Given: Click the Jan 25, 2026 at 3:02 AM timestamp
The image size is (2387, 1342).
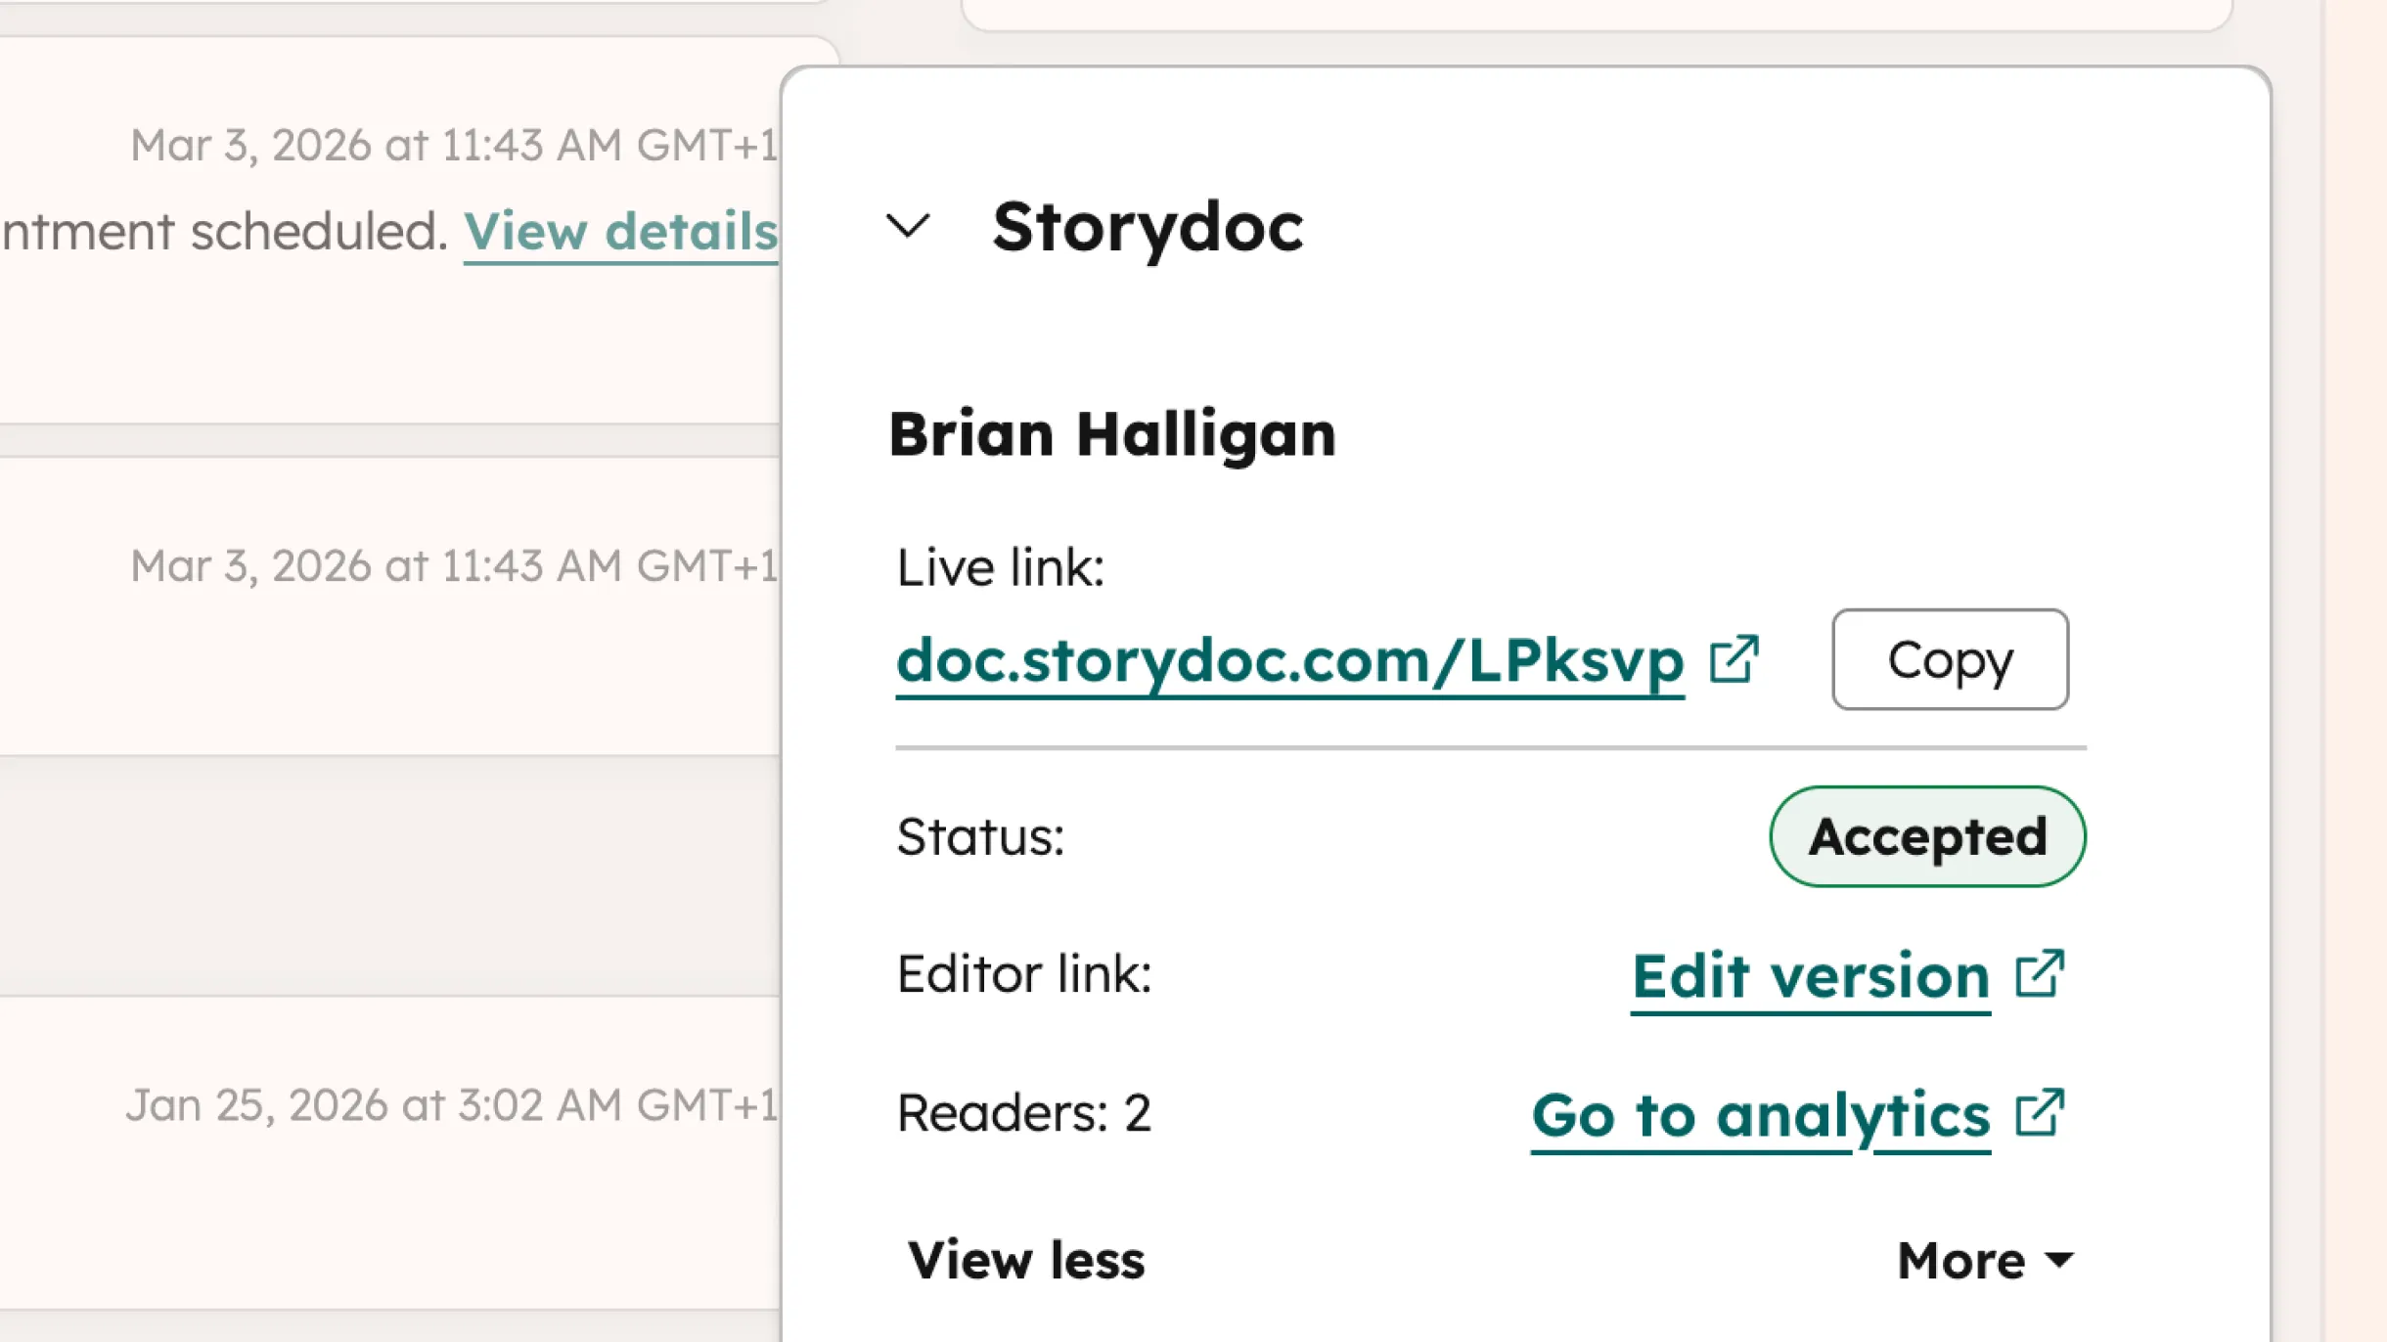Looking at the screenshot, I should pos(452,1105).
